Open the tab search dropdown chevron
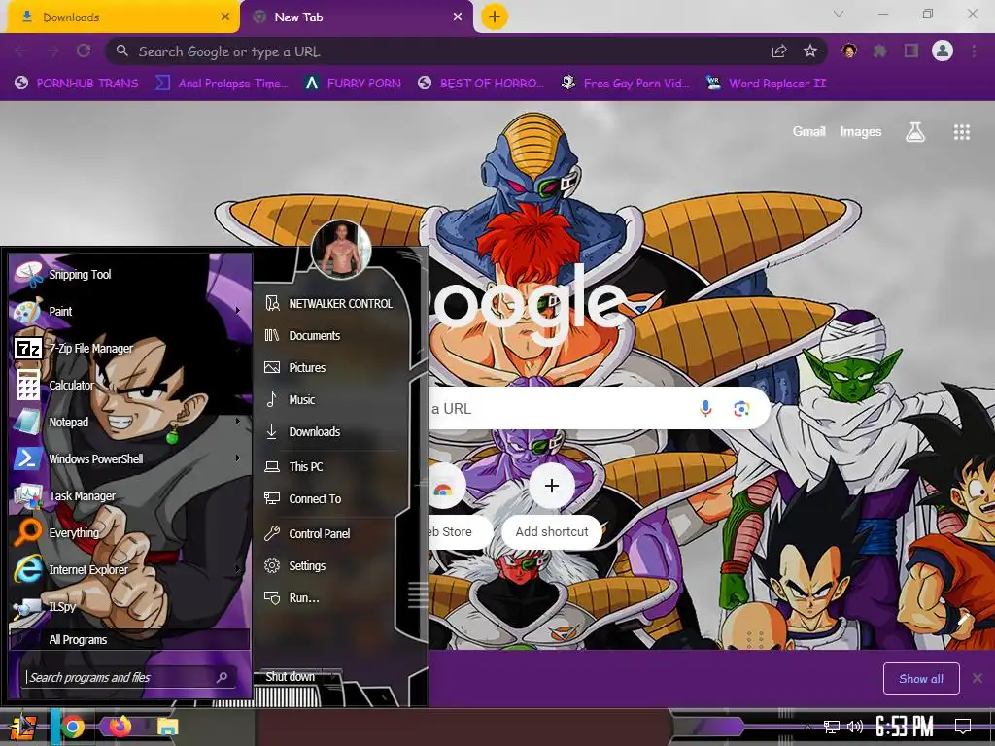Viewport: 995px width, 746px height. tap(839, 14)
